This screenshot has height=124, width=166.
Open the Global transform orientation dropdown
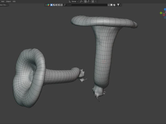tap(74, 1)
